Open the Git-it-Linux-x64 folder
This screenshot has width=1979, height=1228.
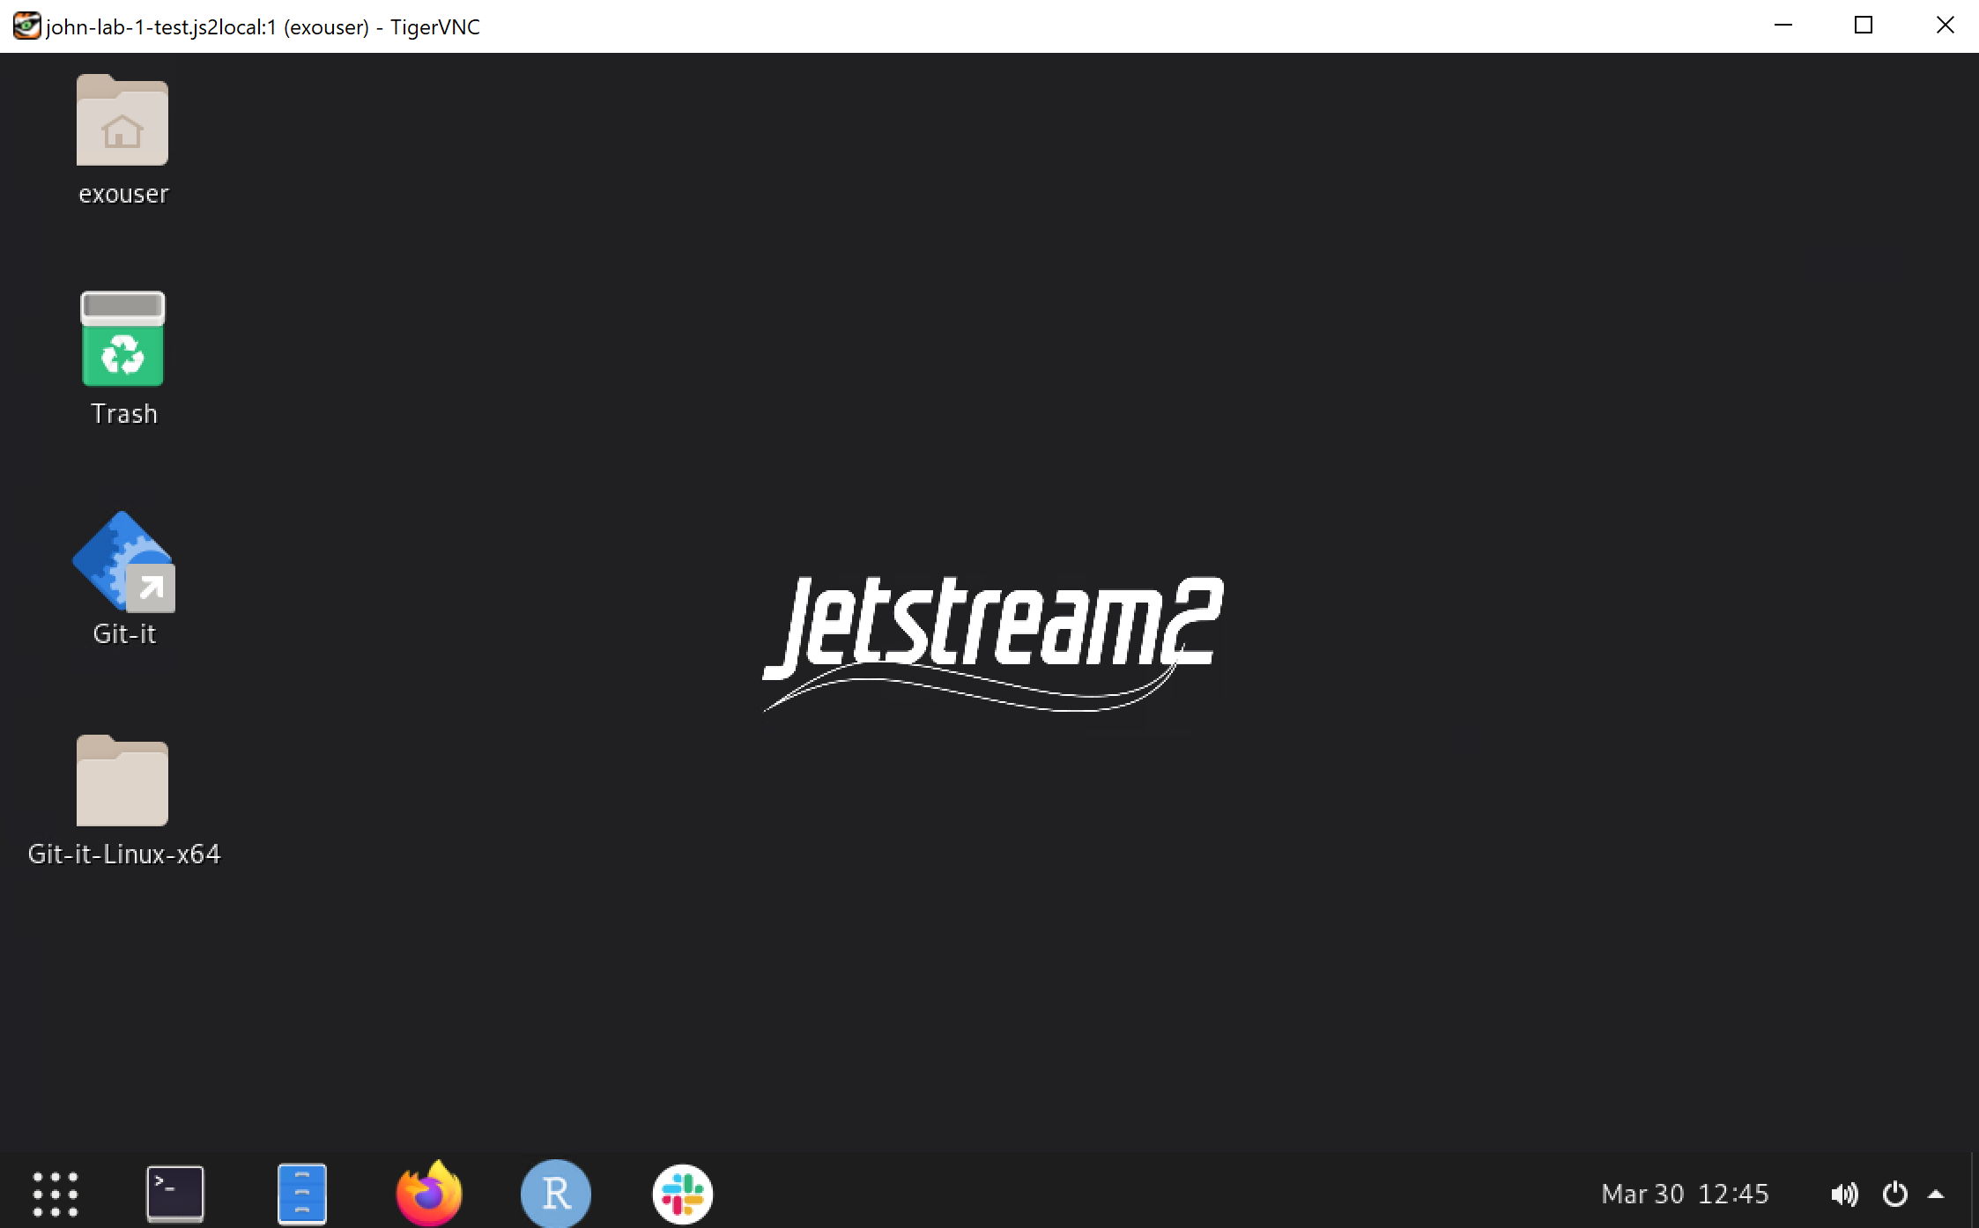click(x=122, y=780)
